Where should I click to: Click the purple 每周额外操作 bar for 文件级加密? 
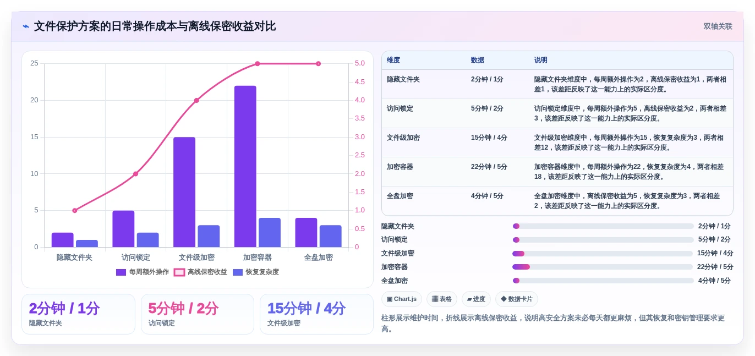184,192
